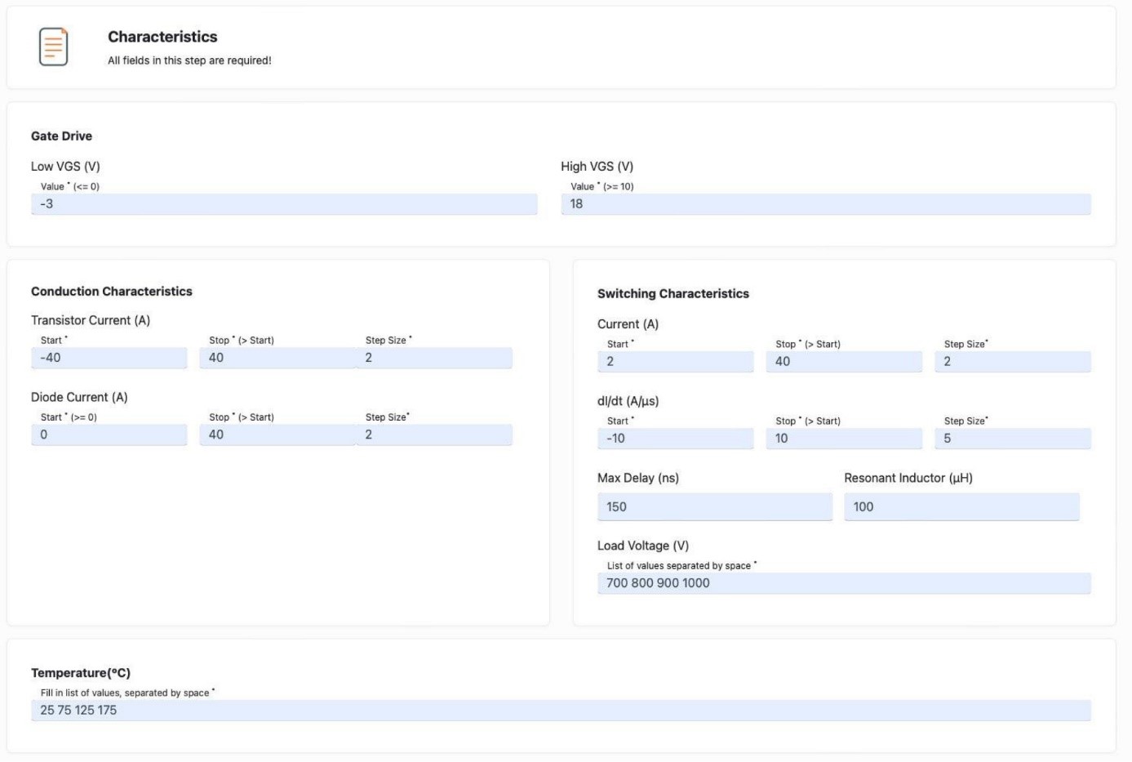Edit the Resonant Inductor (µH) field
Screen dimensions: 1132x762
click(x=961, y=506)
